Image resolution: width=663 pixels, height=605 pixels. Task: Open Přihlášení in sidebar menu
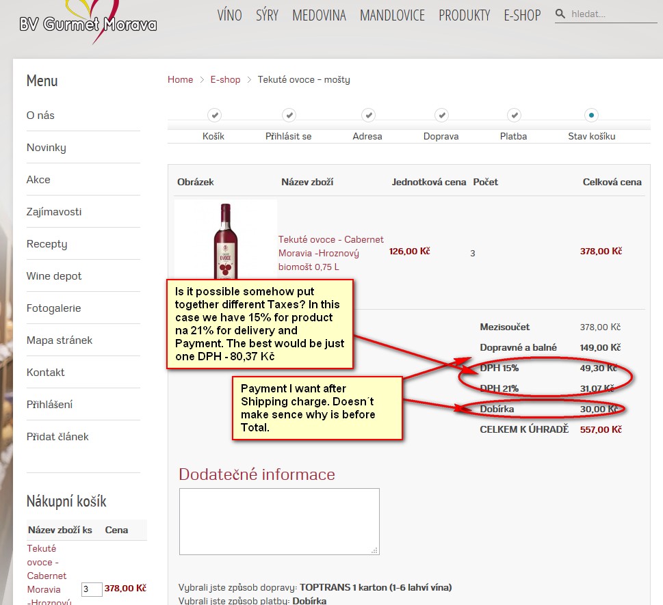click(x=49, y=404)
